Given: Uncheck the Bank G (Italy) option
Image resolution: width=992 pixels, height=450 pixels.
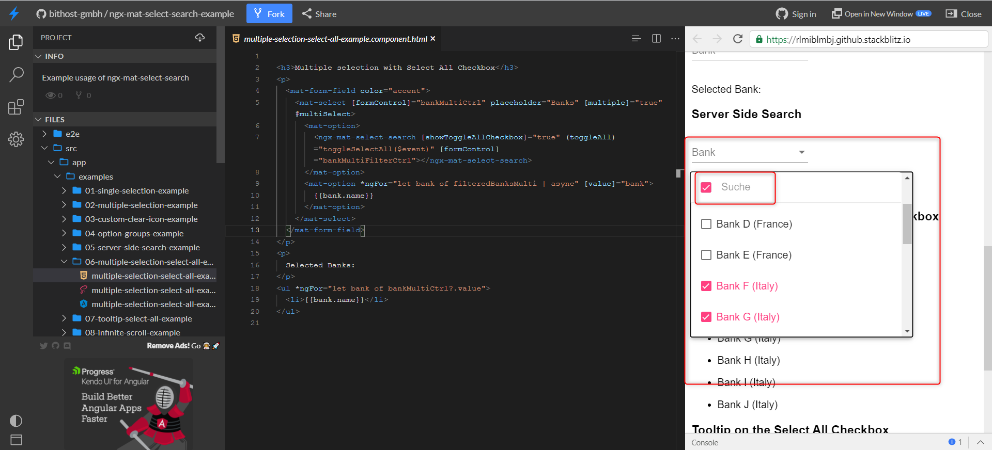Looking at the screenshot, I should tap(706, 317).
